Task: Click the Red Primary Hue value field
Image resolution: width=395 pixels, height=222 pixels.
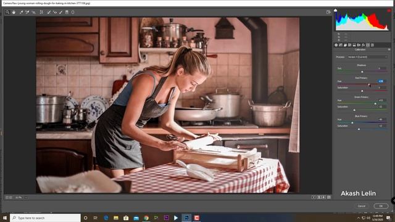Action: pos(382,81)
